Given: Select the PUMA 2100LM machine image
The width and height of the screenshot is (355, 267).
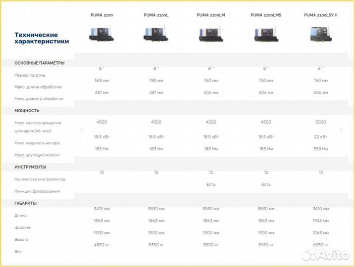Looking at the screenshot, I should pos(211,34).
